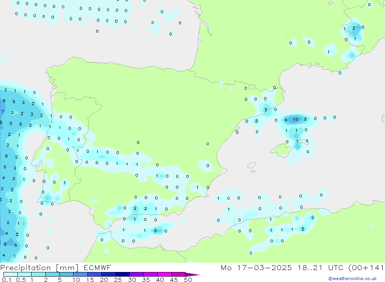Select the 2–5 mm legend color box

pyautogui.click(x=52, y=274)
